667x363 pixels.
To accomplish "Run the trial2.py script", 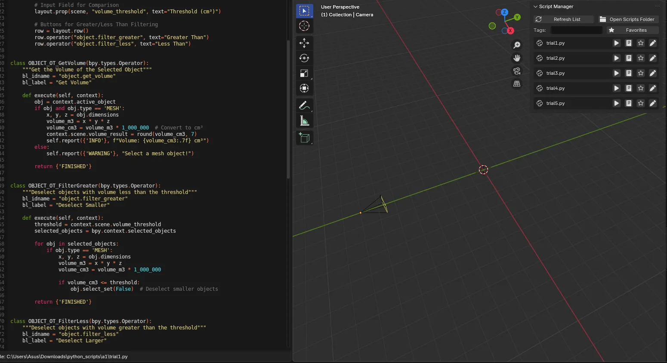I will [x=617, y=58].
